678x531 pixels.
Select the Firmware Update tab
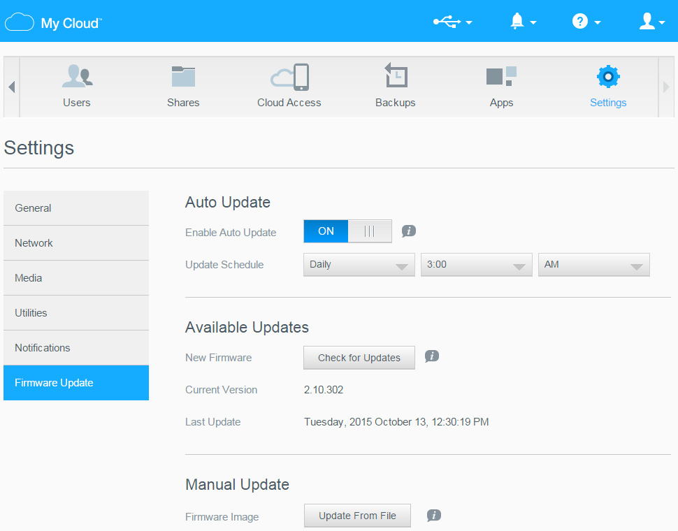click(76, 383)
